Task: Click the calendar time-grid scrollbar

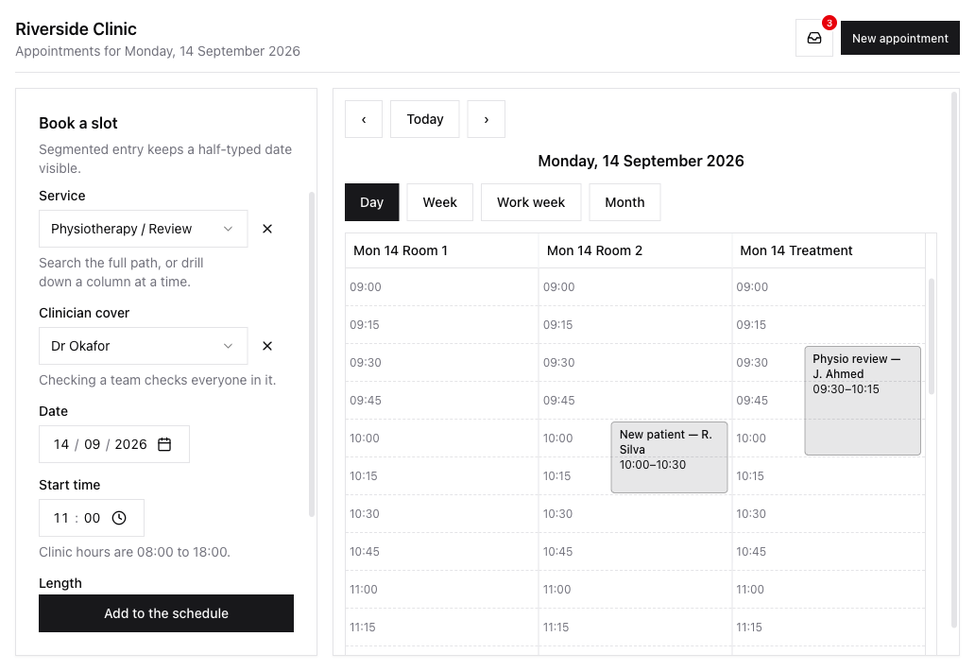Action: [x=931, y=335]
